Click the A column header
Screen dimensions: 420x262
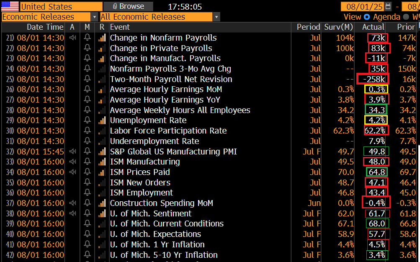click(x=72, y=27)
